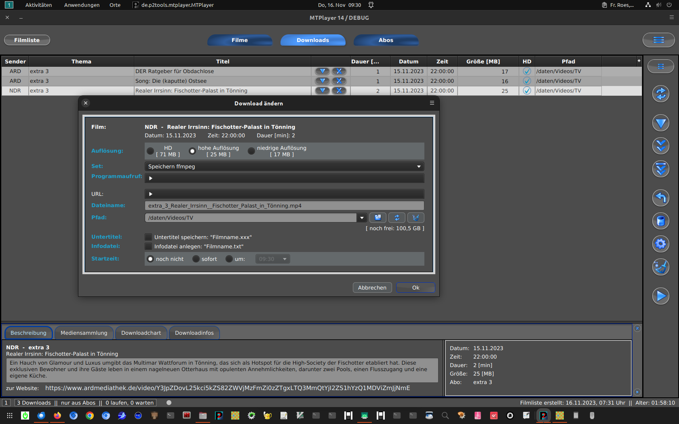Click the triple-chevron download icon in the sidebar
This screenshot has width=679, height=424.
660,169
